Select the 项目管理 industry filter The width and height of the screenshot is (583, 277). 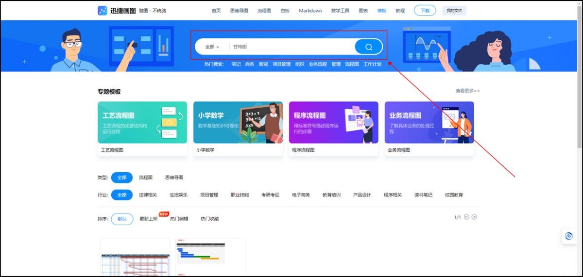[209, 195]
